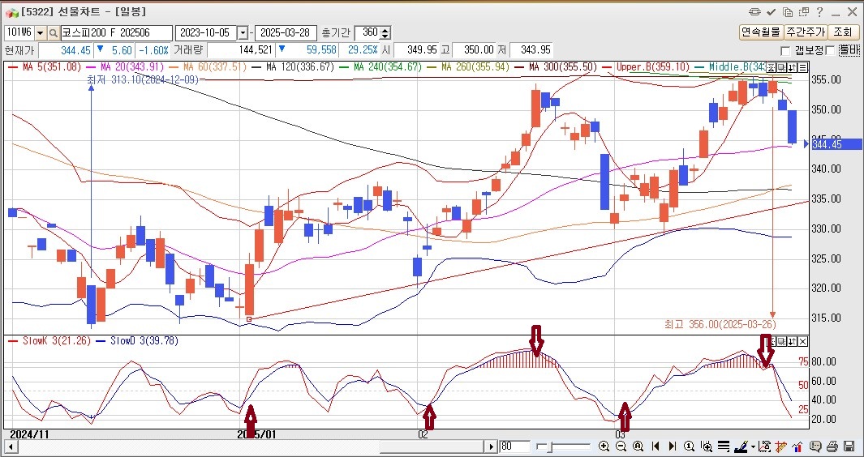864x457 pixels.
Task: Enable the 갭보정 checkbox
Action: pos(786,51)
